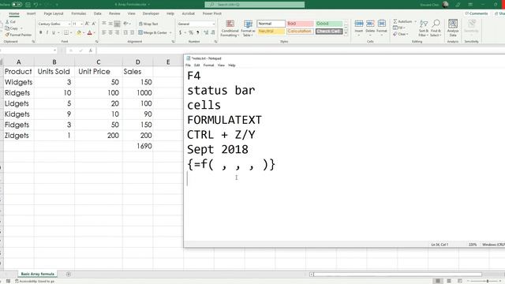Apply the Neutral cell style
This screenshot has width=505, height=284.
coord(271,32)
